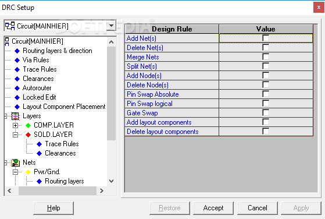The height and width of the screenshot is (219, 325).
Task: Click the red diamond of SOLD.LAYER
Action: coord(28,135)
